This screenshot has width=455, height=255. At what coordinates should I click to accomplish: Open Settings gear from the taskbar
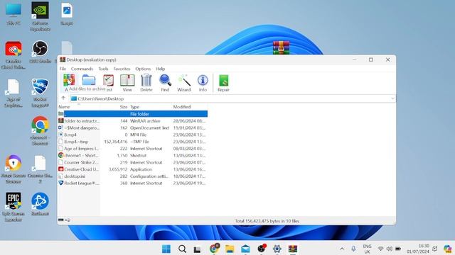pos(277,249)
